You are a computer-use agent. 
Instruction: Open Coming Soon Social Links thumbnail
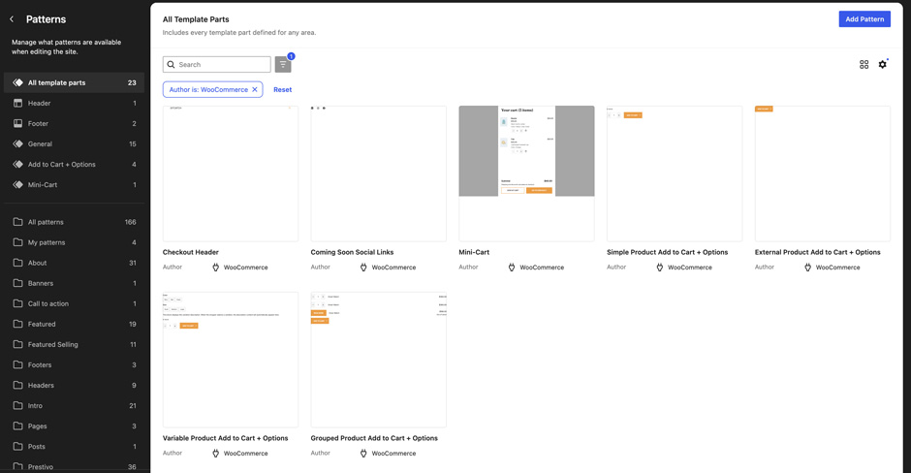click(379, 173)
